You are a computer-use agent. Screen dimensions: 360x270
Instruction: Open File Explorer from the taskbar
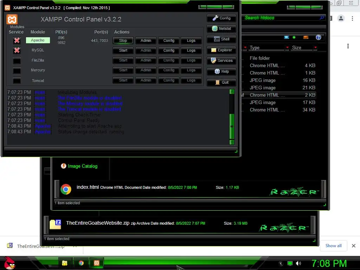point(65,263)
